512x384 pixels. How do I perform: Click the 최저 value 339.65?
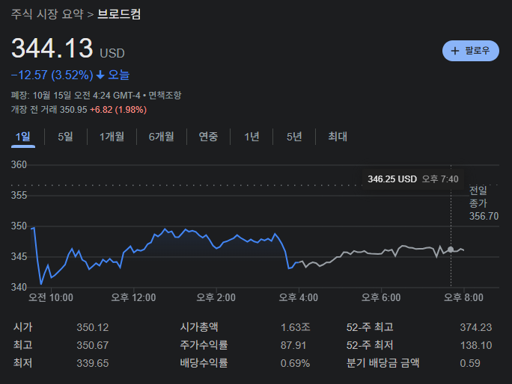click(x=93, y=363)
